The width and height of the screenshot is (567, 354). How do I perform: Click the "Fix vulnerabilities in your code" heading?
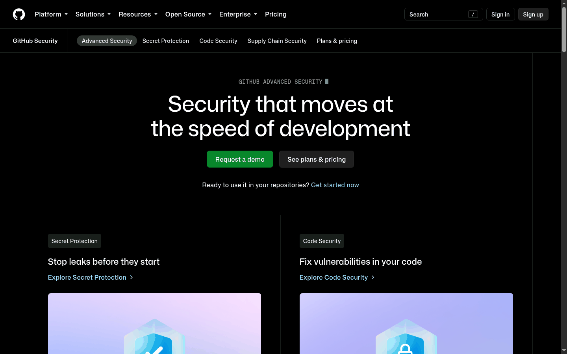361,262
